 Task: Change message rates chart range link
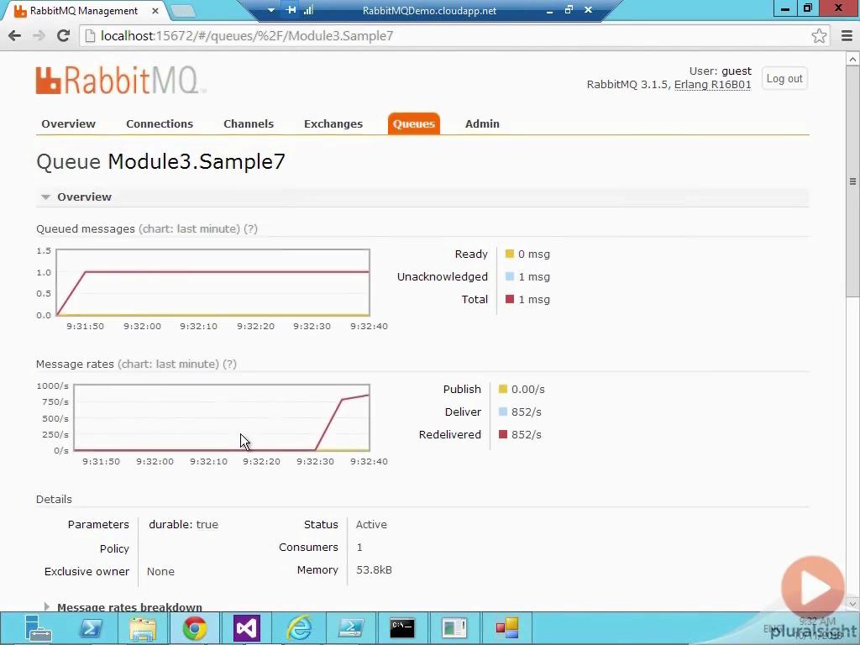pos(168,364)
